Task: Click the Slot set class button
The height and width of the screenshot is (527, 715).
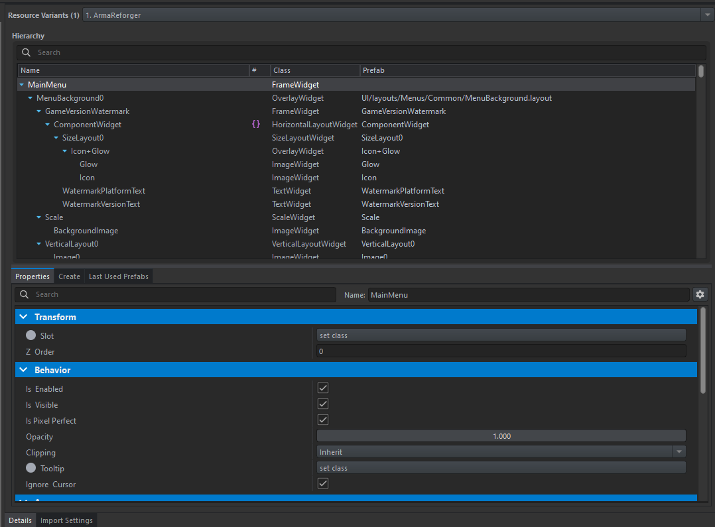Action: point(501,335)
